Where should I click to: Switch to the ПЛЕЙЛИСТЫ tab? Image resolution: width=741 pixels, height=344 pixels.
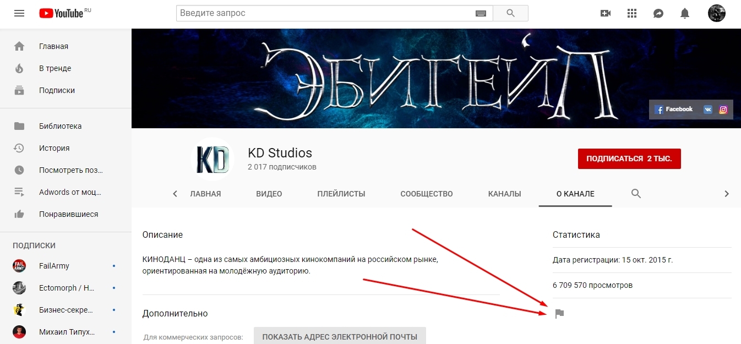click(x=341, y=194)
